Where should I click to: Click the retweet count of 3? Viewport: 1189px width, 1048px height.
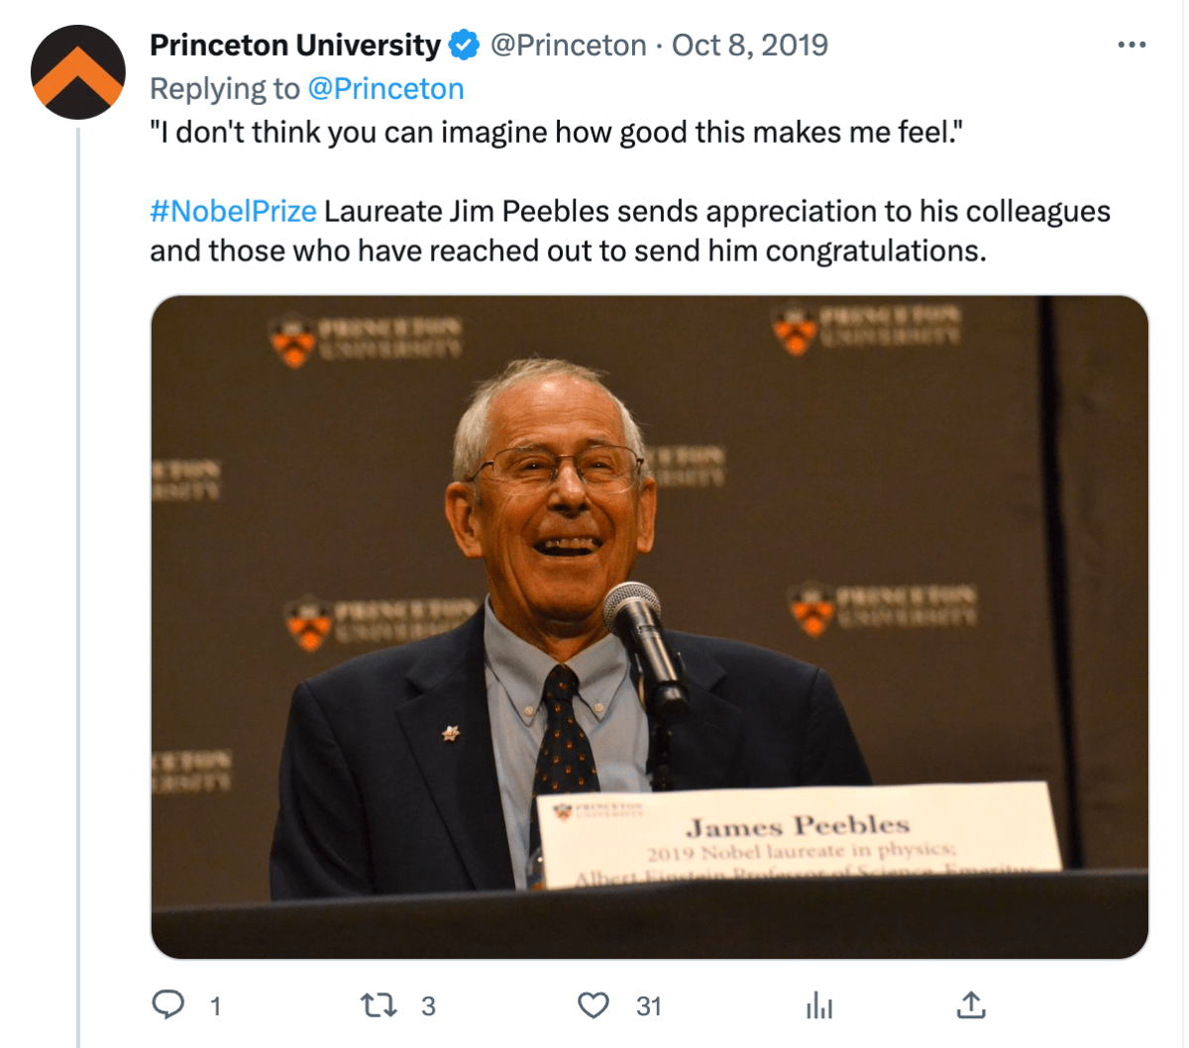(x=428, y=1006)
